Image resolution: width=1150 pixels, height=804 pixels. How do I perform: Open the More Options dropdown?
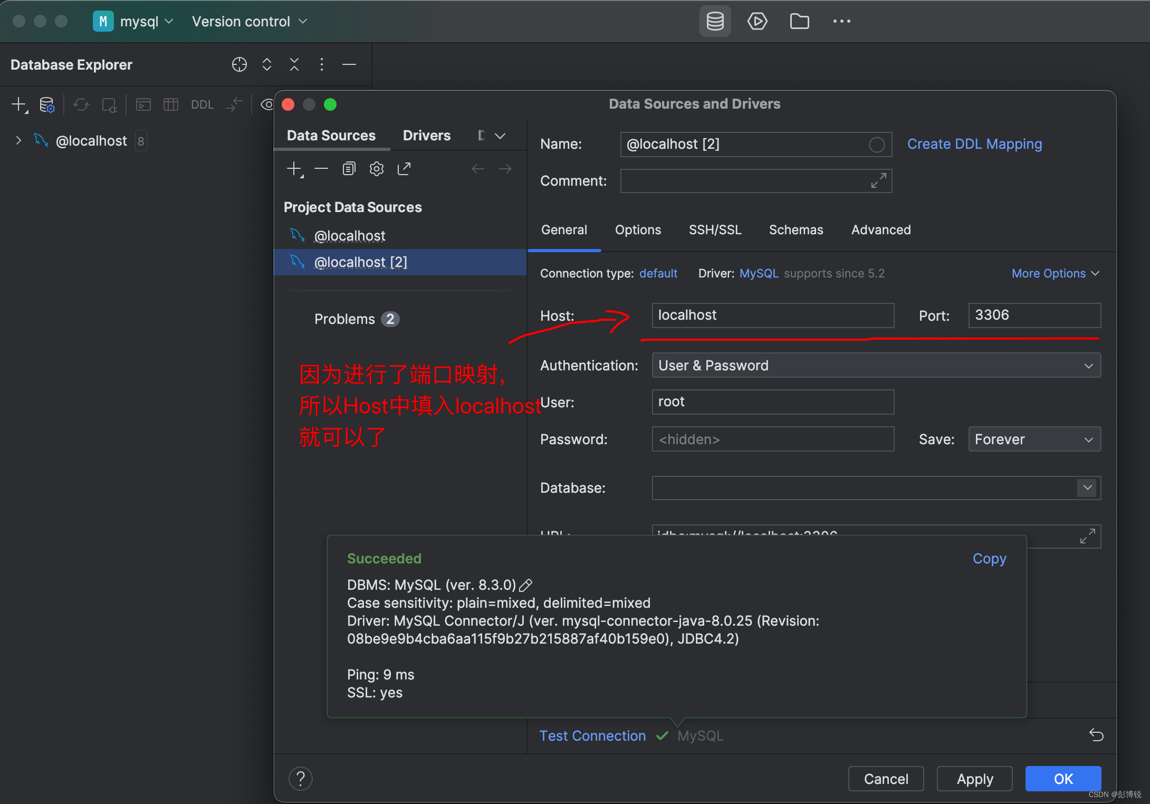click(1056, 273)
